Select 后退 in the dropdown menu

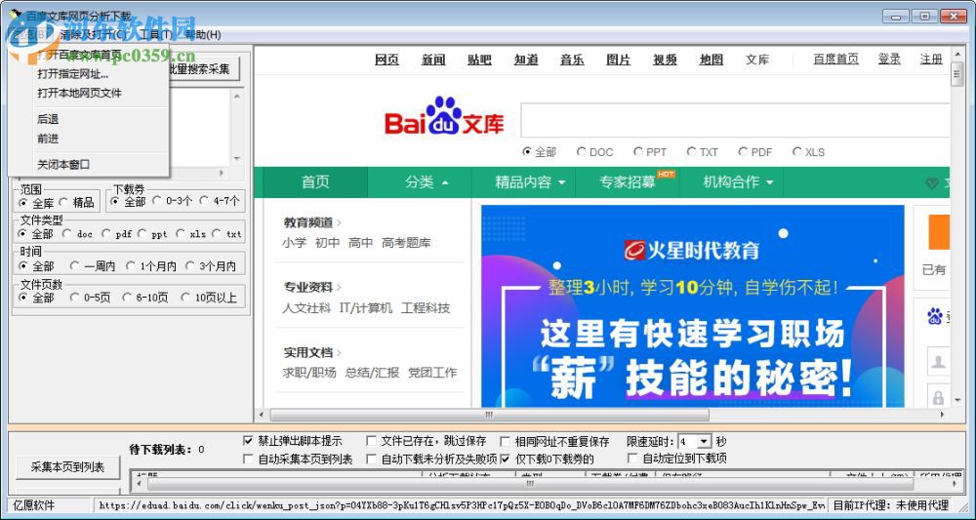click(48, 119)
